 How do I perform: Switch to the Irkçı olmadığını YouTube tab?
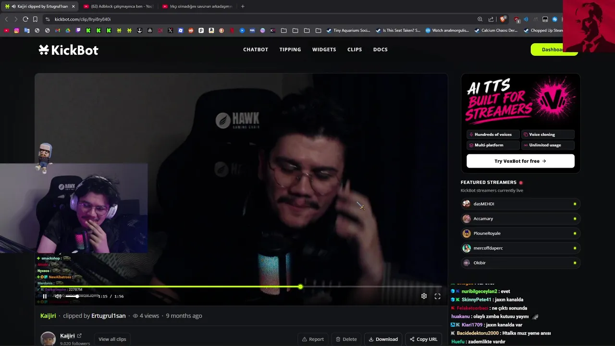197,6
